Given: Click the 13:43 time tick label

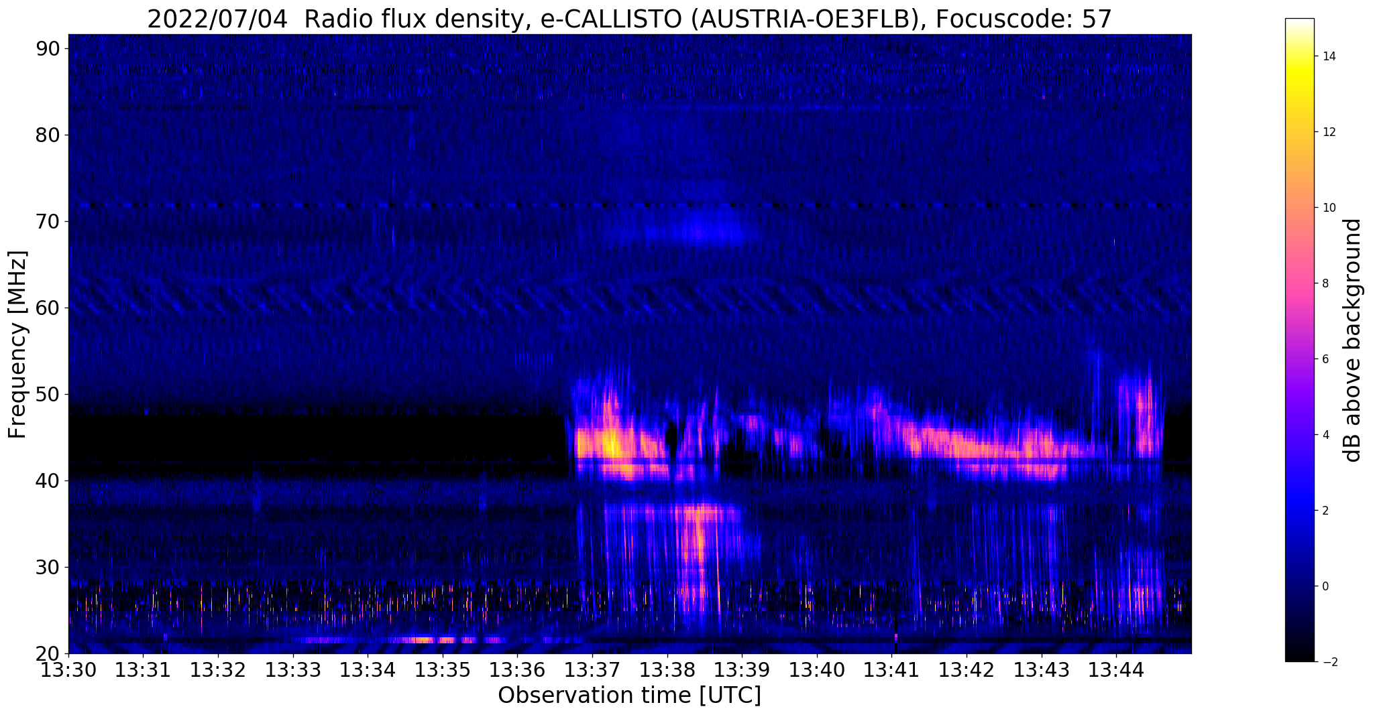Looking at the screenshot, I should pos(1042,670).
